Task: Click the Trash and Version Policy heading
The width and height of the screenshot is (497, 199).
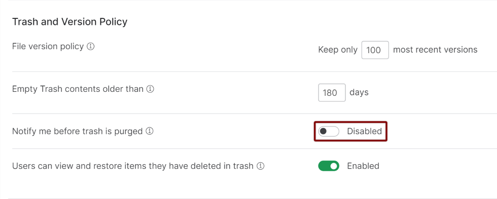Action: click(x=70, y=22)
